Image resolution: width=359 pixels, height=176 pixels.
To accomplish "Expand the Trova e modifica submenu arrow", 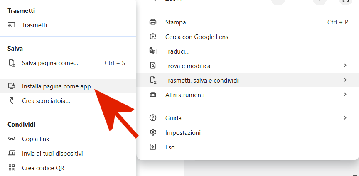I will click(x=345, y=66).
